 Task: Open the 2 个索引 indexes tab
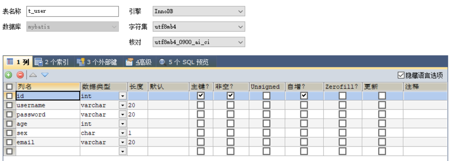point(52,62)
